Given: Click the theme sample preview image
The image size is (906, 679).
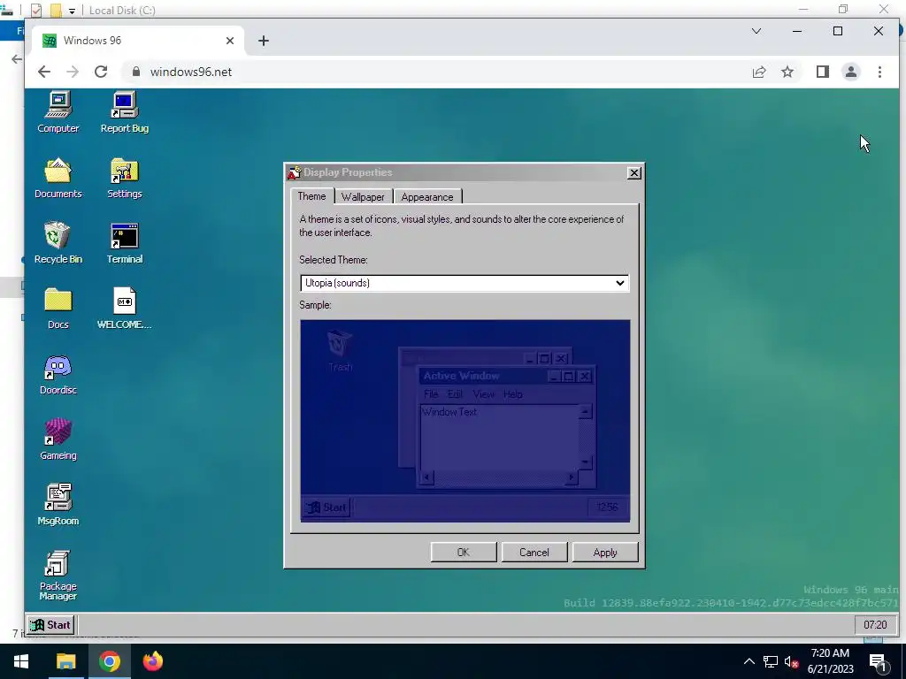Looking at the screenshot, I should point(465,421).
